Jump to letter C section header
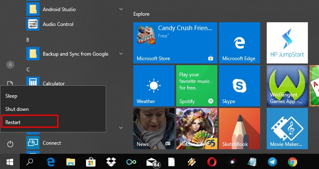The width and height of the screenshot is (319, 169). point(28,69)
